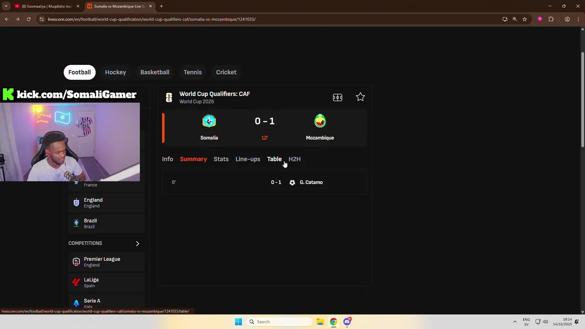Click the goal ball icon next to G. Catamo
Image resolution: width=585 pixels, height=329 pixels.
[292, 182]
